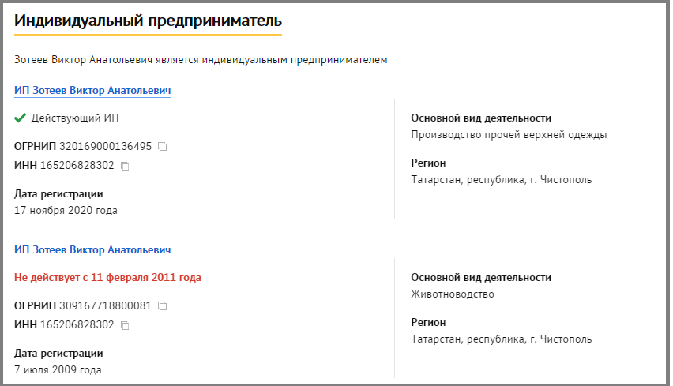Copy the INN of the inactive entrepreneur record

pyautogui.click(x=125, y=326)
